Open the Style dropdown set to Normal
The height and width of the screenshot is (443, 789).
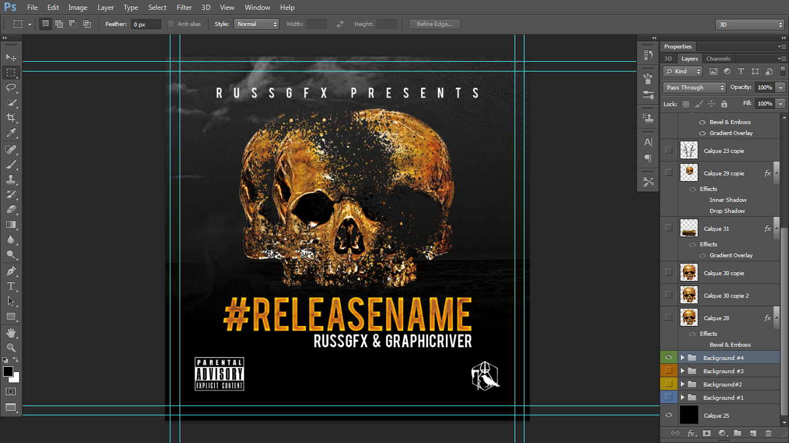coord(256,24)
